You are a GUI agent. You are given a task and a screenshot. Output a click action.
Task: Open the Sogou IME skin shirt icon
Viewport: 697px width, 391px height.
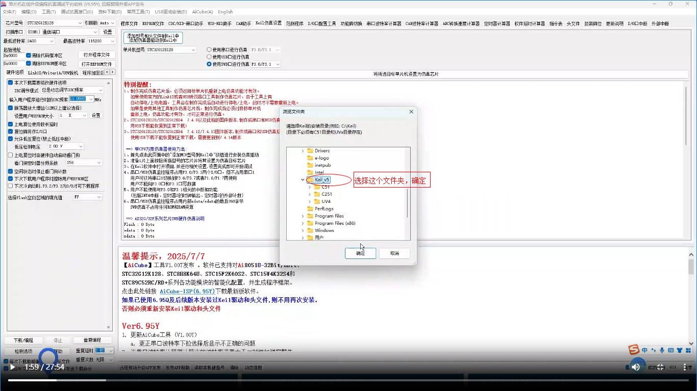click(x=680, y=350)
